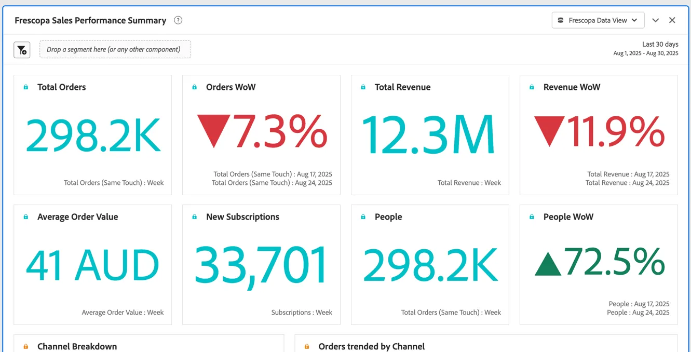
Task: Click the Average Order Value card title
Action: click(78, 217)
